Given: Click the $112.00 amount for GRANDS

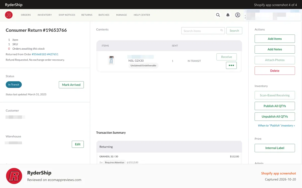Looking at the screenshot, I should point(234,156).
